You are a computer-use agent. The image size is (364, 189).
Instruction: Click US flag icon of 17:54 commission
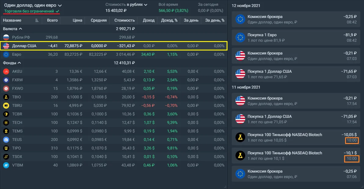pyautogui.click(x=240, y=101)
